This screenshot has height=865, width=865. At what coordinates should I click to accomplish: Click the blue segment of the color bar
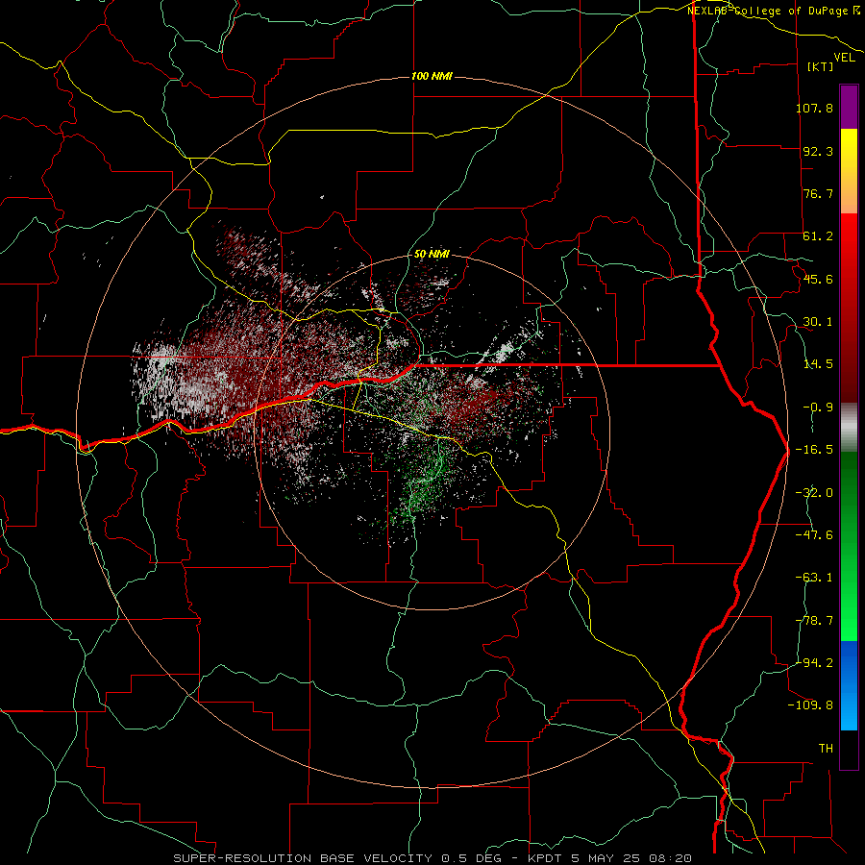(x=849, y=685)
